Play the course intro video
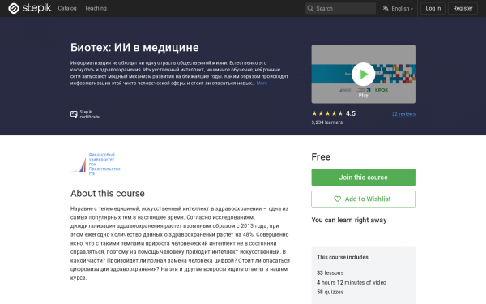 (363, 74)
